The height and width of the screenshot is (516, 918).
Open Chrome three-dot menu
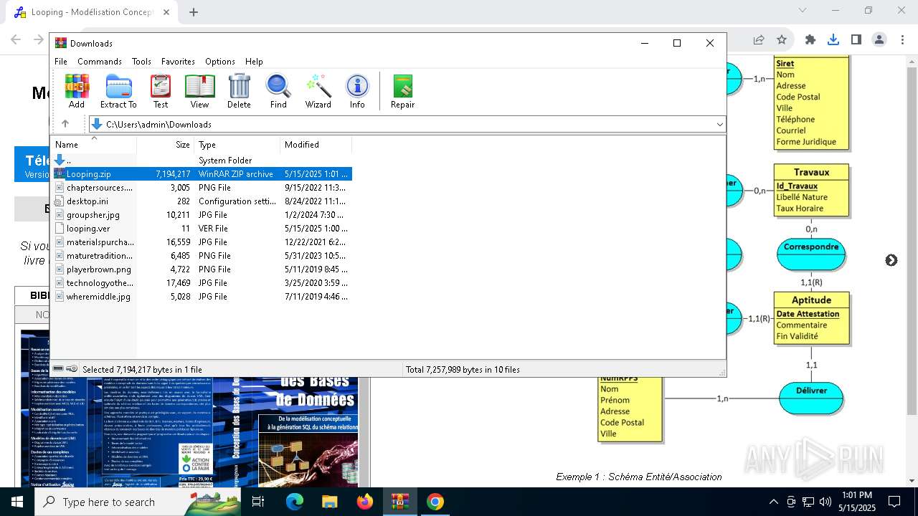point(902,40)
